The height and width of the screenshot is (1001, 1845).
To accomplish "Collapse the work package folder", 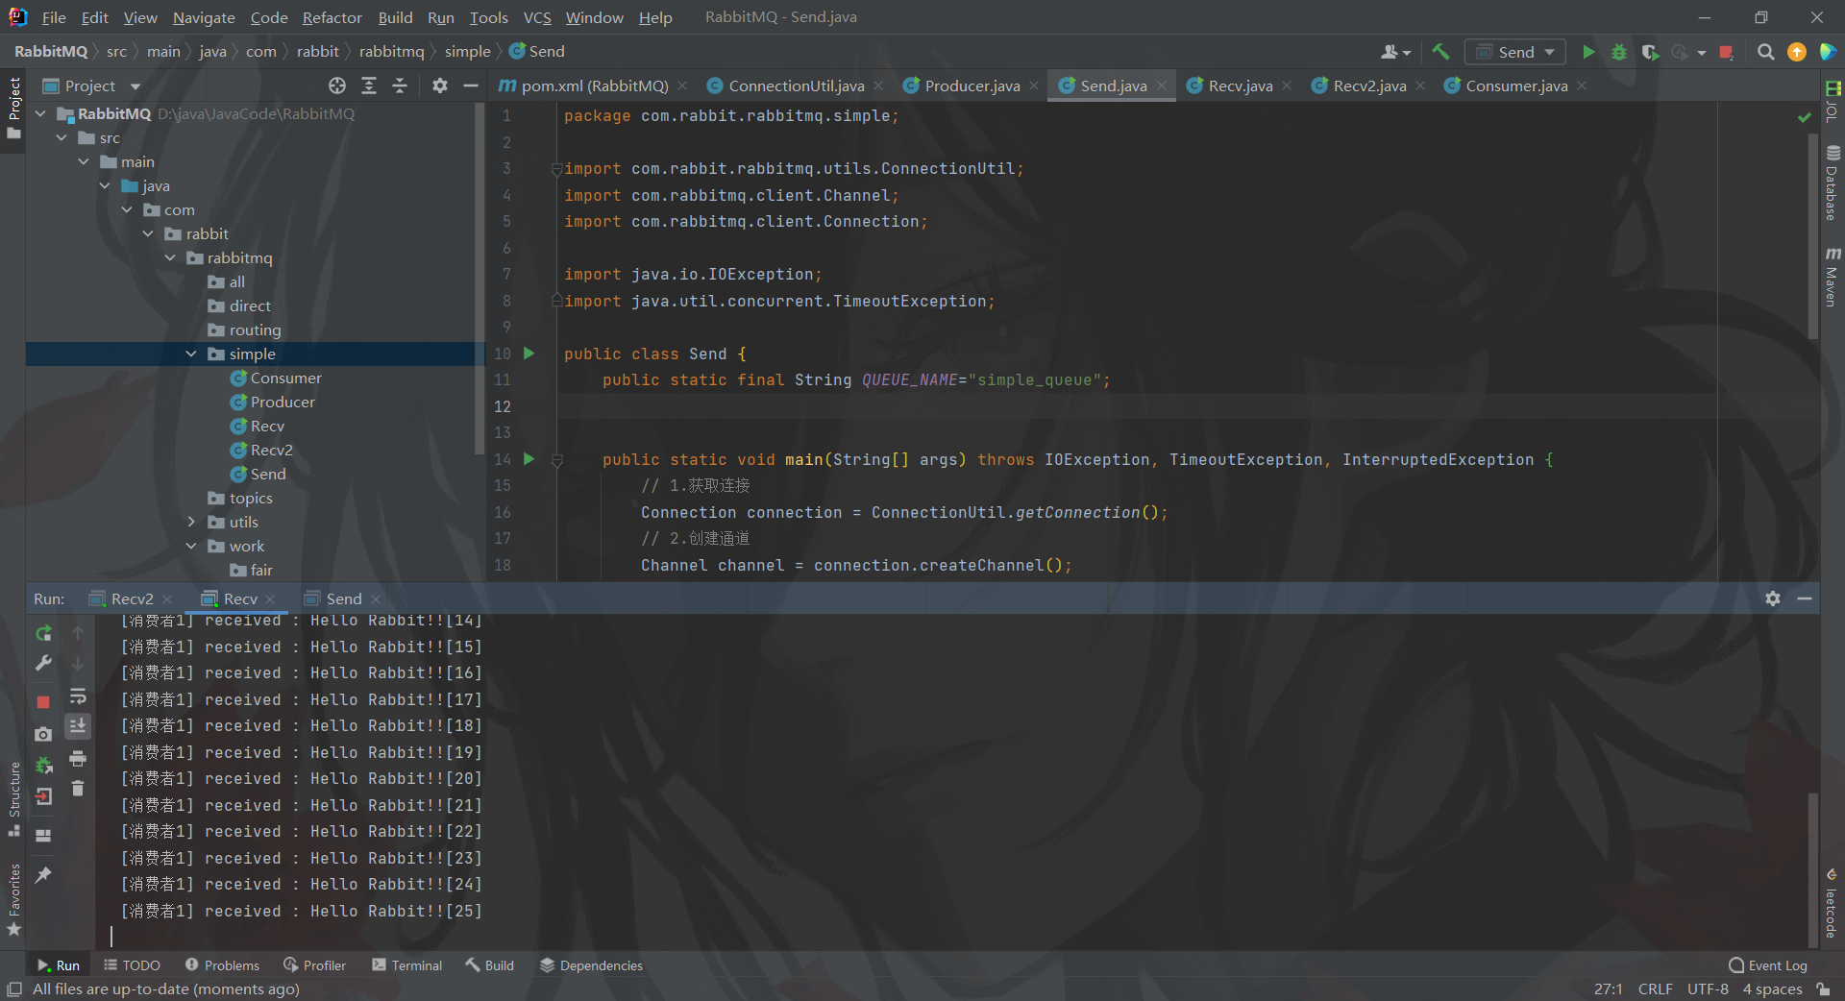I will pyautogui.click(x=191, y=547).
